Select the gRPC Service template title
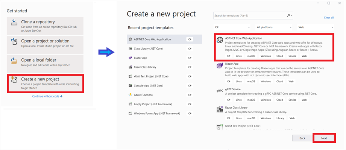This screenshot has height=150, width=346. pos(233,89)
